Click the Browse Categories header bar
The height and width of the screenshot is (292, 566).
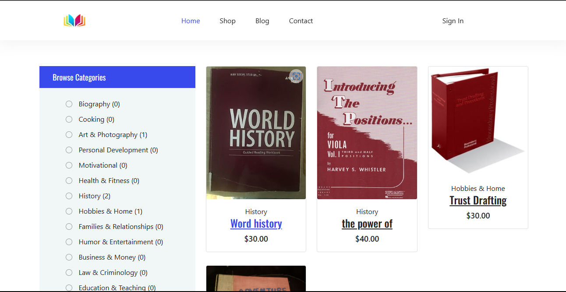tap(117, 77)
